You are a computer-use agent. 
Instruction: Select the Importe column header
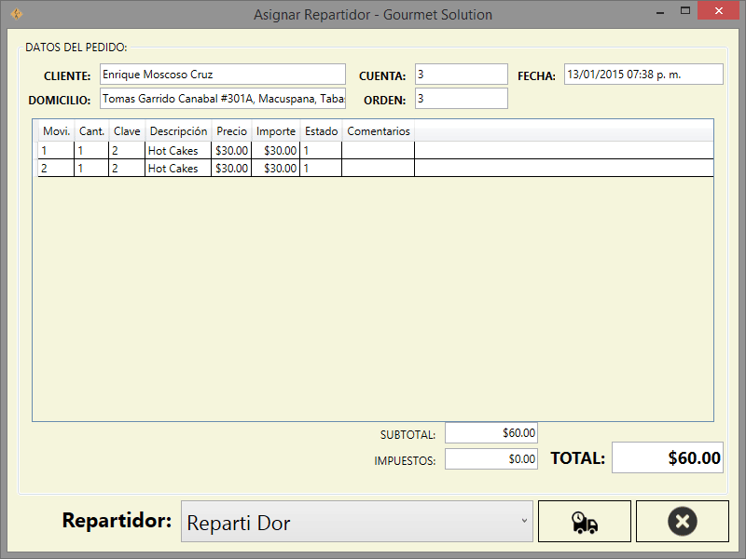click(275, 131)
